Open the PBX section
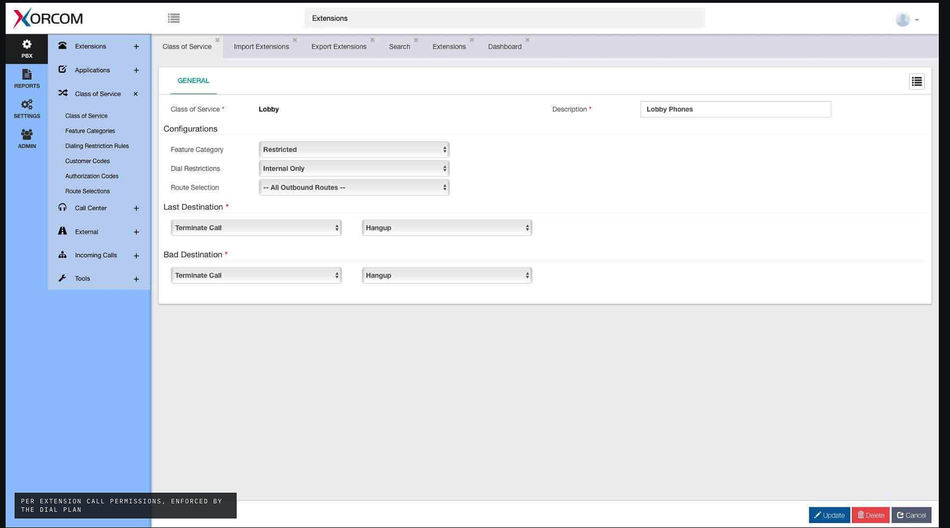 (27, 49)
